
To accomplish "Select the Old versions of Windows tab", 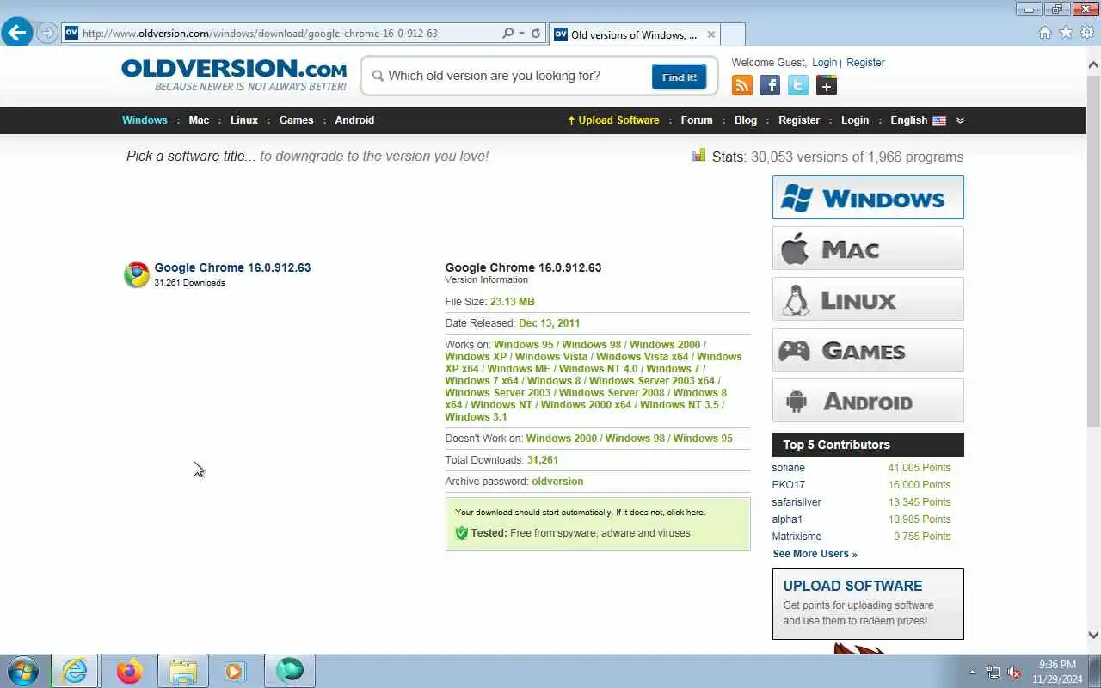I will [x=634, y=34].
